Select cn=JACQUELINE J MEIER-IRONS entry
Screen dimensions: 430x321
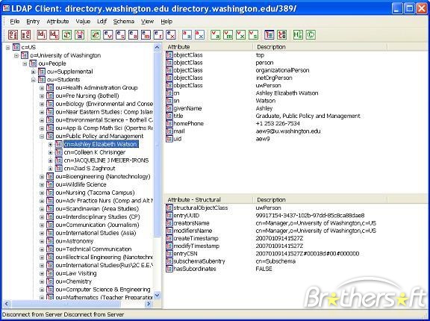106,160
